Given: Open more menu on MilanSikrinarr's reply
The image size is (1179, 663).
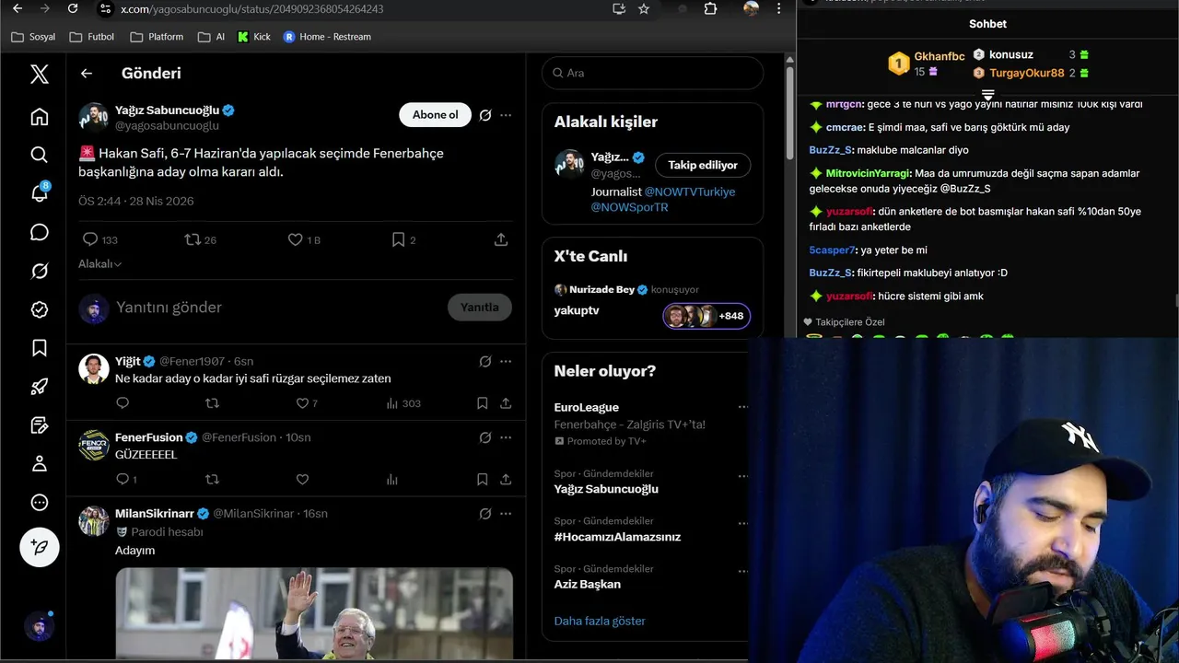Looking at the screenshot, I should coord(506,514).
